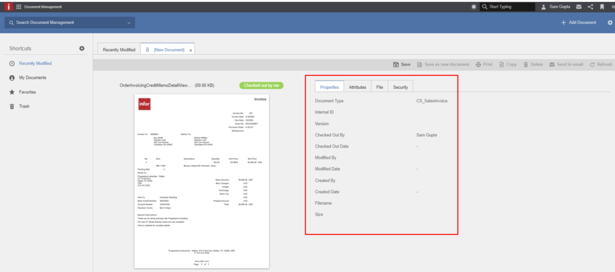Viewport: 615px width, 272px height.
Task: Click Add Document button
Action: coord(578,23)
